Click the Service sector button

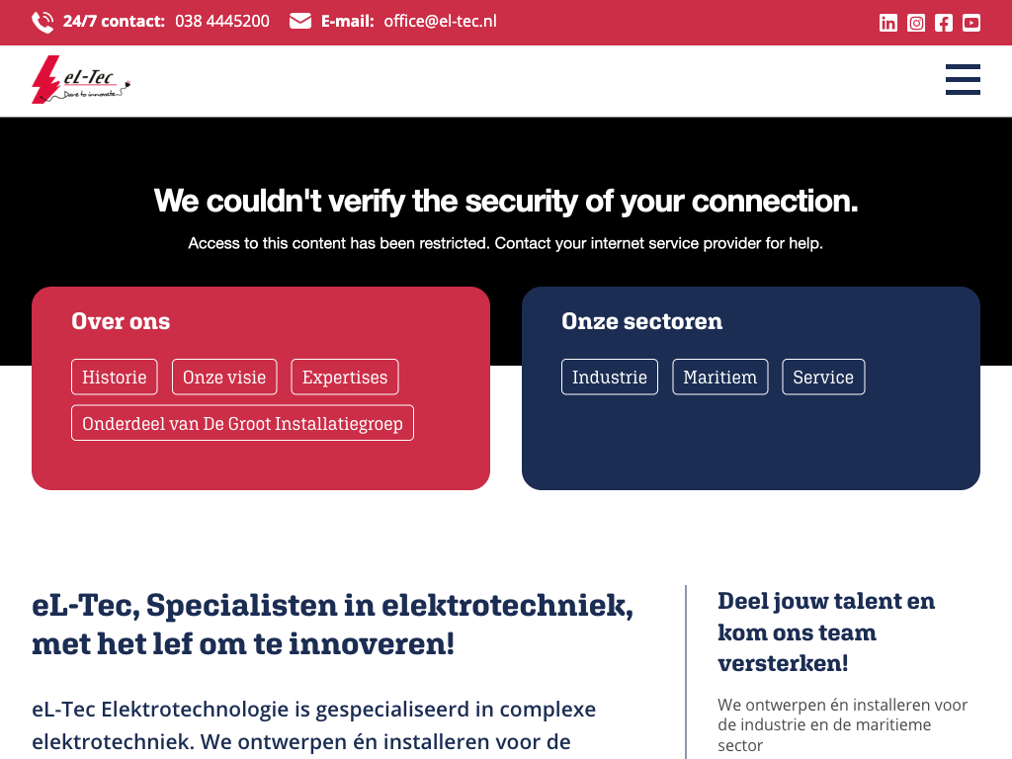(823, 377)
